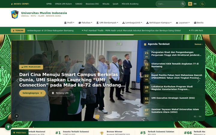Click the 07 AUG date badge
This screenshot has height=135, width=216.
click(x=147, y=112)
